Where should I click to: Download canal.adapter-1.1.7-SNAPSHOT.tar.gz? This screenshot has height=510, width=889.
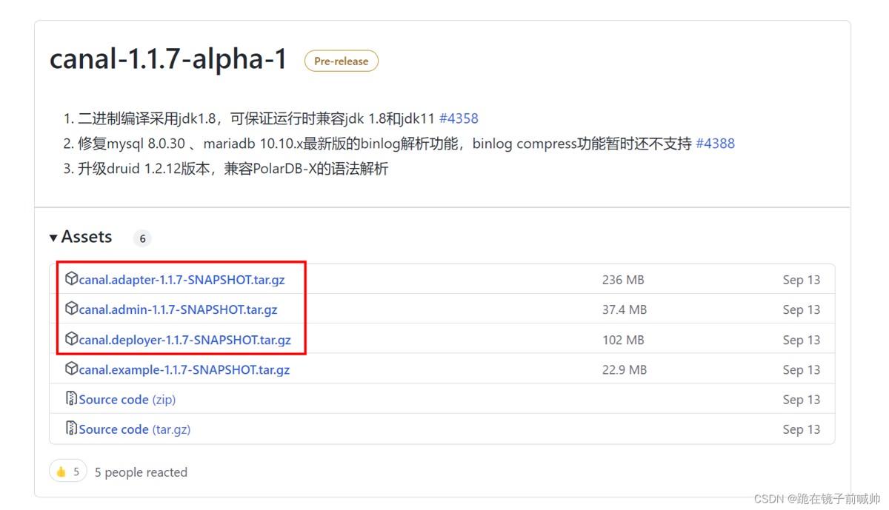coord(182,280)
